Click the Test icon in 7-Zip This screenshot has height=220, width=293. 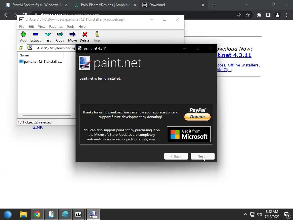[48, 37]
